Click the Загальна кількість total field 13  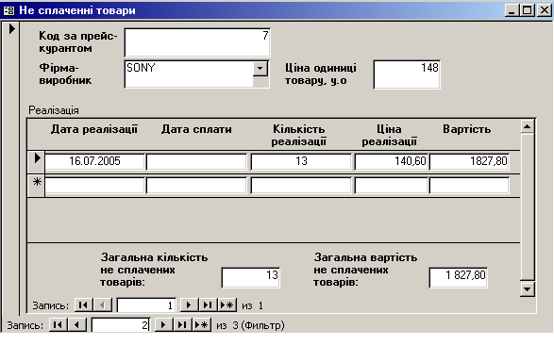(251, 277)
